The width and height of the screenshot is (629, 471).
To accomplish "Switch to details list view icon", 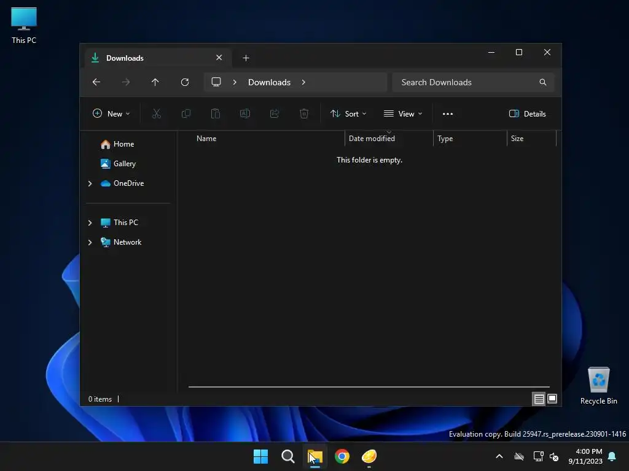I will coord(539,399).
